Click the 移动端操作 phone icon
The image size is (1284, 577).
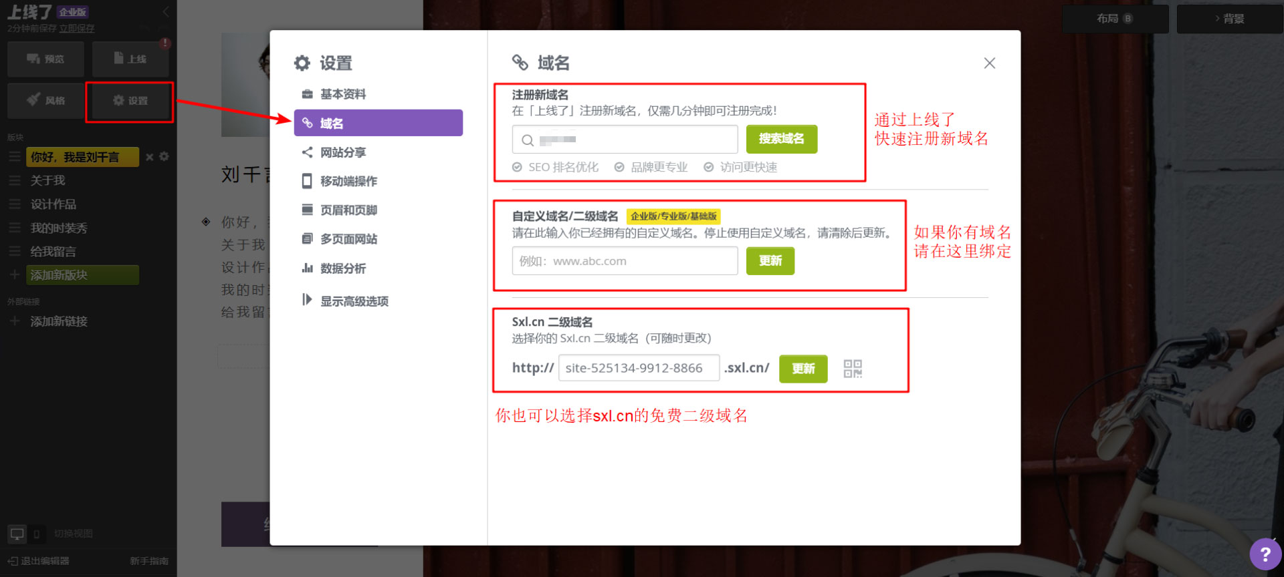click(307, 181)
